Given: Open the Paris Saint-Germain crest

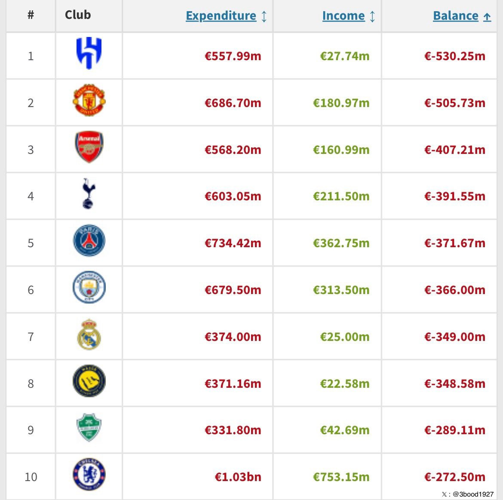Looking at the screenshot, I should 89,241.
